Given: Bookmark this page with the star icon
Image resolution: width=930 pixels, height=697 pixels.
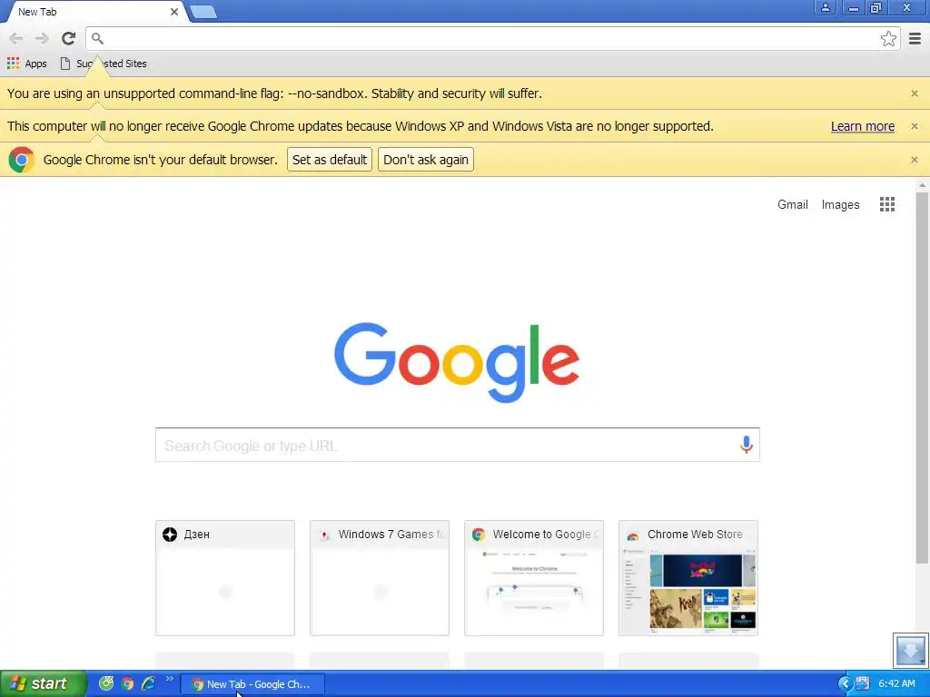Looking at the screenshot, I should (888, 38).
